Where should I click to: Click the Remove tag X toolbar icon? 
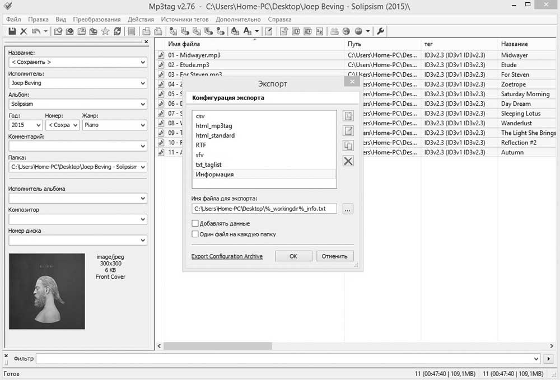tap(24, 31)
